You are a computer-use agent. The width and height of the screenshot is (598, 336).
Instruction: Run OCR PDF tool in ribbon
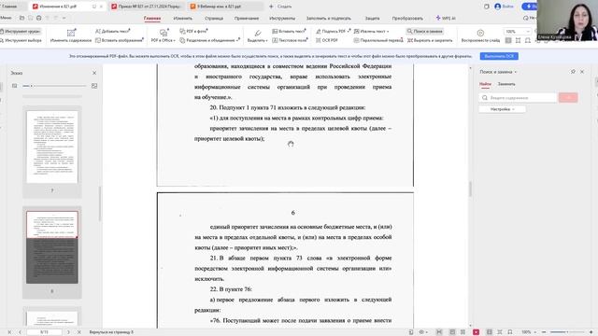click(327, 40)
